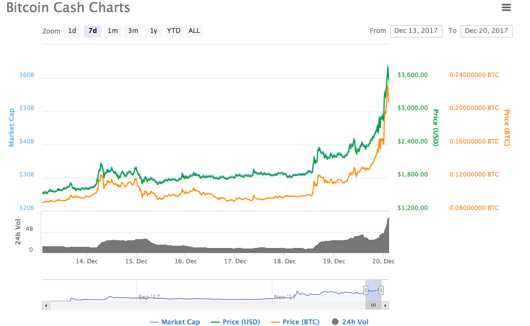Click the 0.24000000 BTC axis label
Image resolution: width=530 pixels, height=326 pixels.
click(474, 75)
